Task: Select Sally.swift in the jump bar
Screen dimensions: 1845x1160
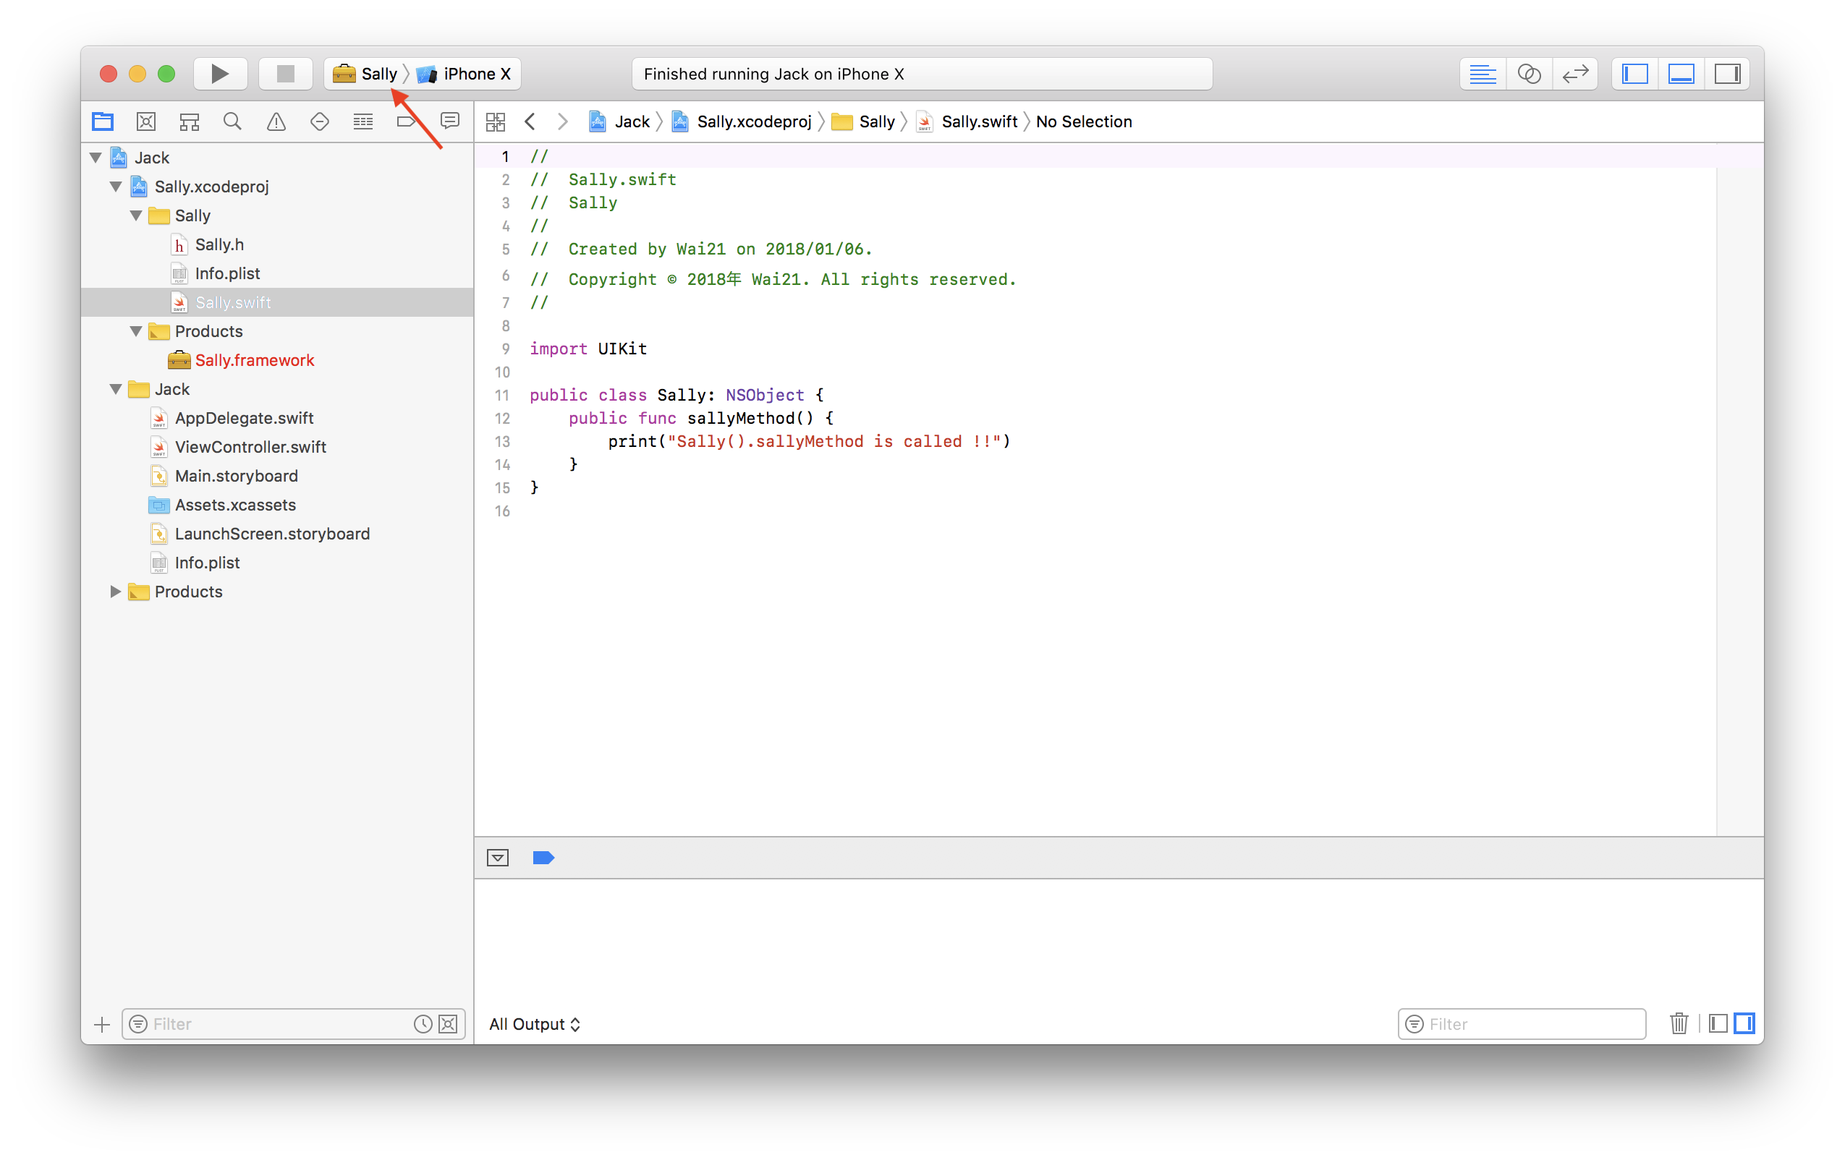Action: (978, 121)
